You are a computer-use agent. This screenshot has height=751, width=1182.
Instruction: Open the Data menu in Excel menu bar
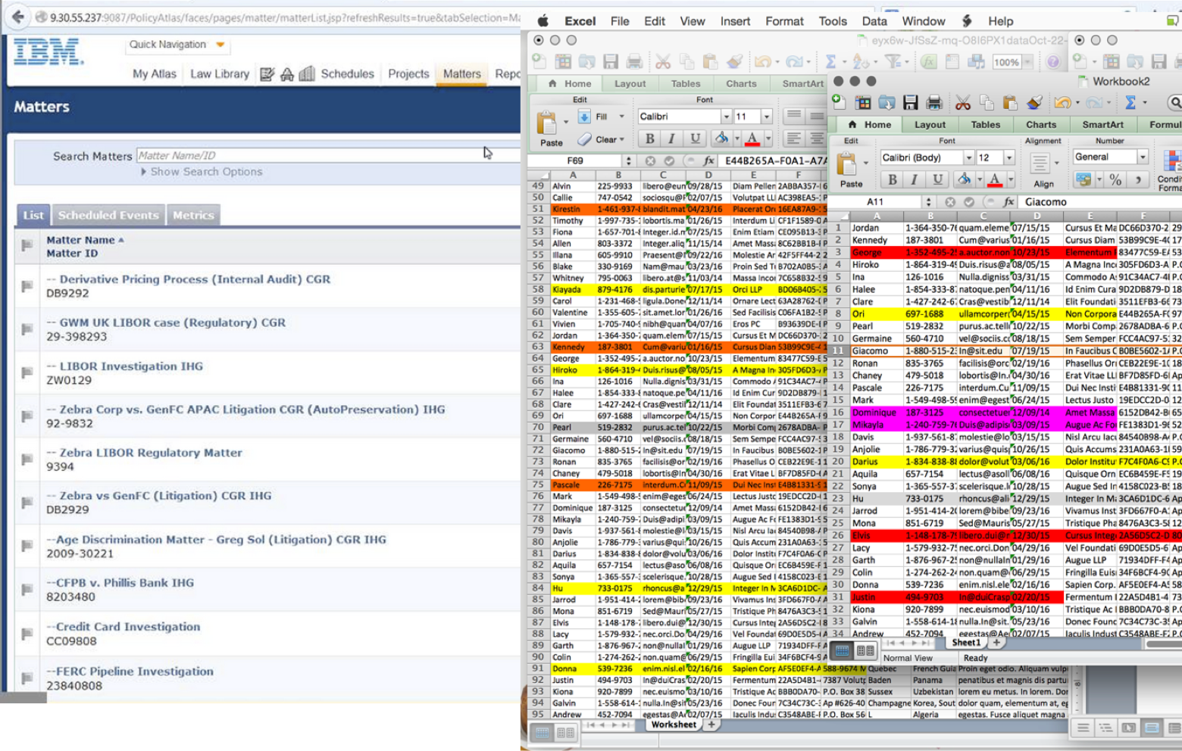pyautogui.click(x=874, y=21)
